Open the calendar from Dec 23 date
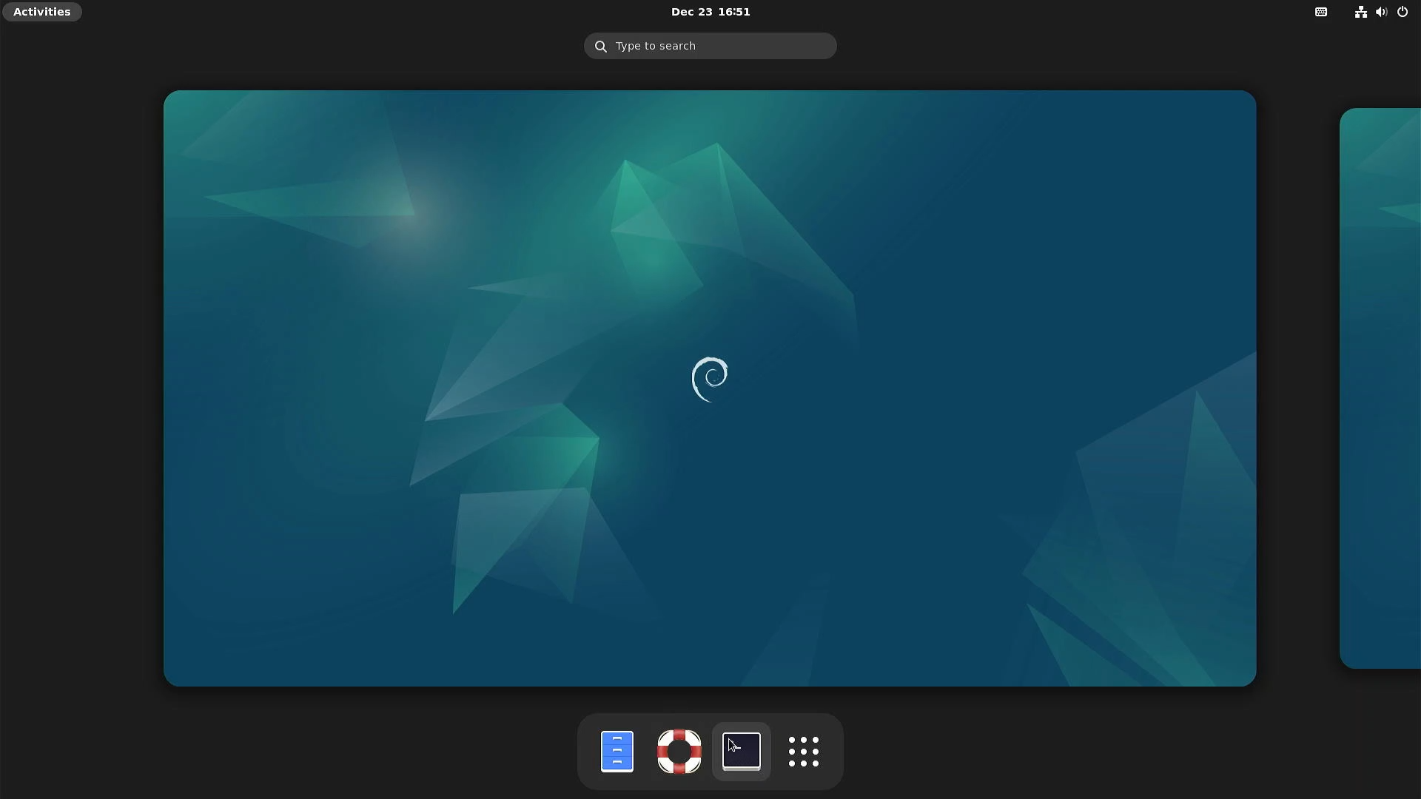Image resolution: width=1421 pixels, height=799 pixels. click(x=691, y=12)
